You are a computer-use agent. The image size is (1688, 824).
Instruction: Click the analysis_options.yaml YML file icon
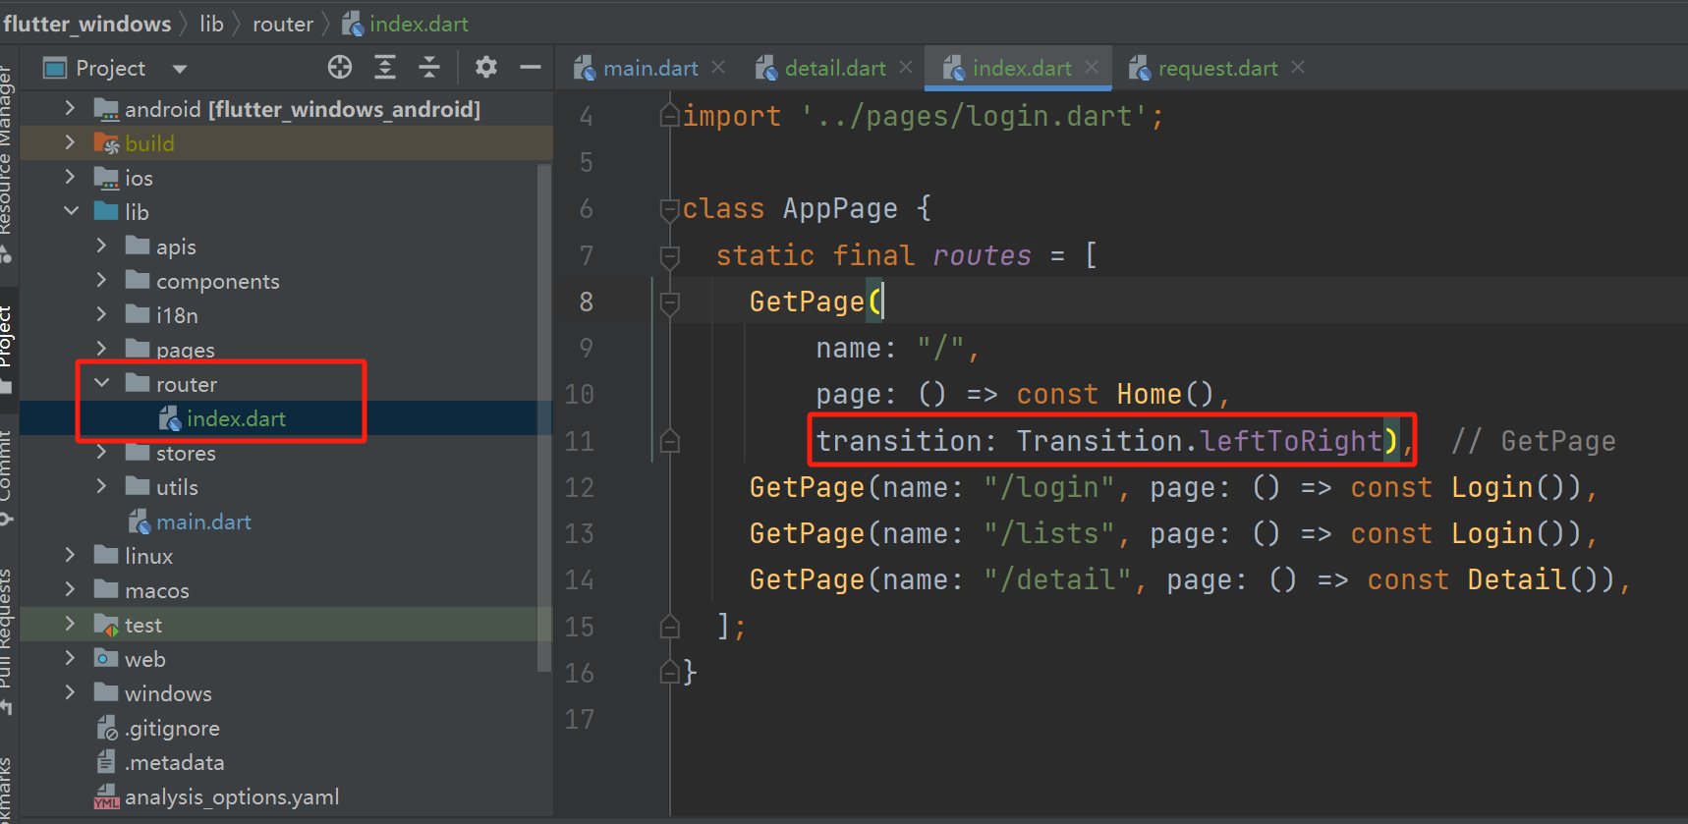(106, 797)
